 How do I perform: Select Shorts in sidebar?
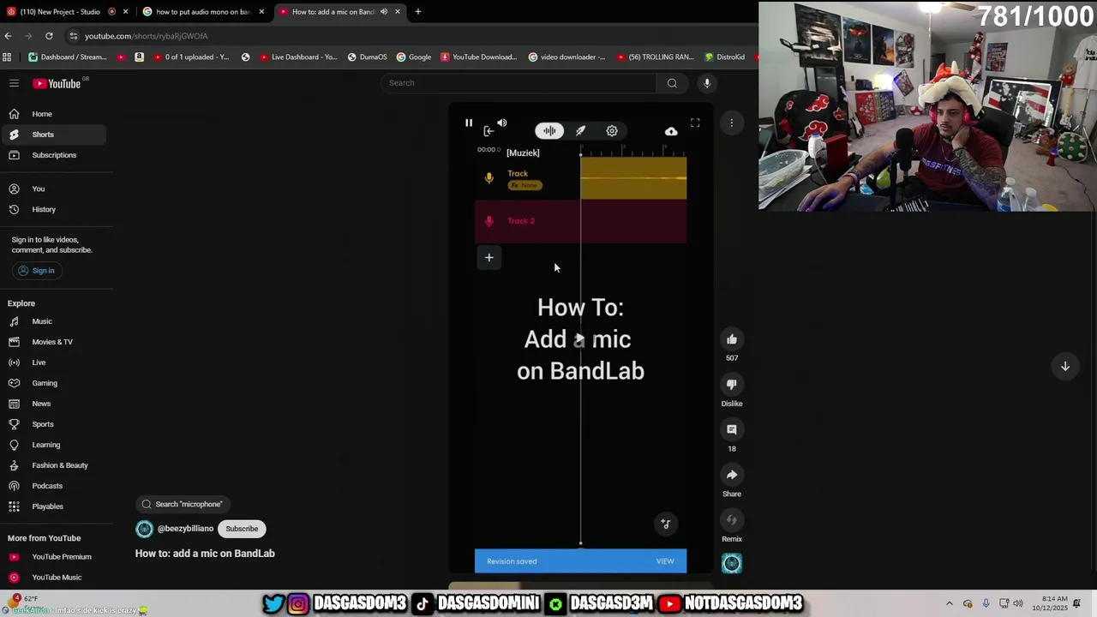pyautogui.click(x=53, y=135)
